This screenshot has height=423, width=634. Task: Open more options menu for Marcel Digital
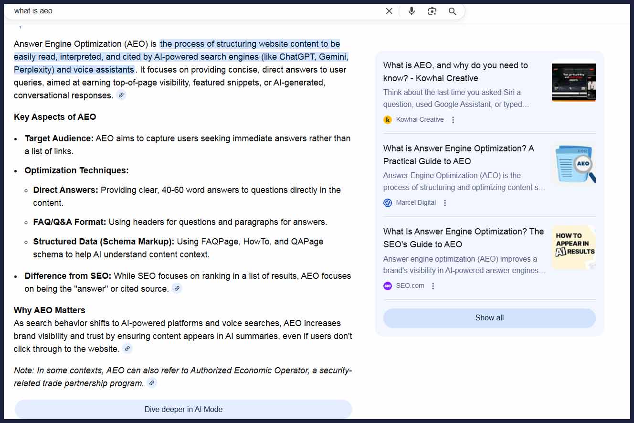(445, 203)
